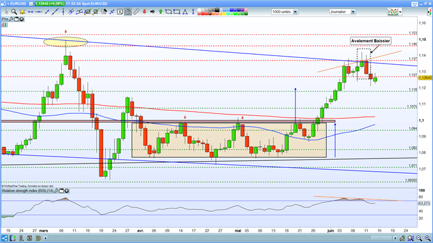The width and height of the screenshot is (433, 243).
Task: Click the Relative strength index (RSI) label
Action: [x=27, y=191]
